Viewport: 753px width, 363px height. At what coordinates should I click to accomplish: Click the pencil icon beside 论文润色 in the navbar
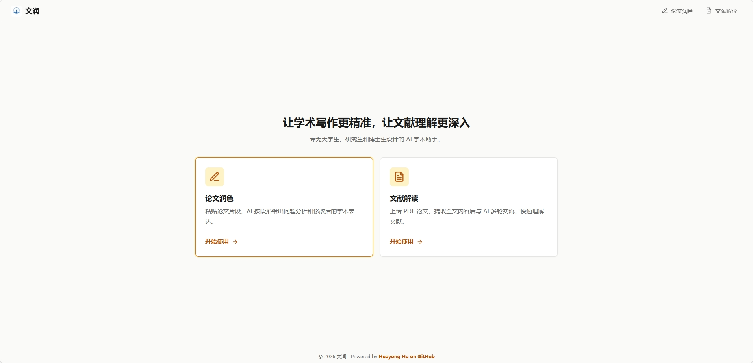pos(665,11)
